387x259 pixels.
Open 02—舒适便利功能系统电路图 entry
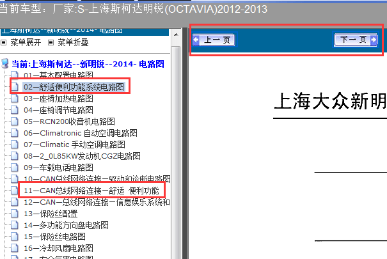(x=74, y=87)
